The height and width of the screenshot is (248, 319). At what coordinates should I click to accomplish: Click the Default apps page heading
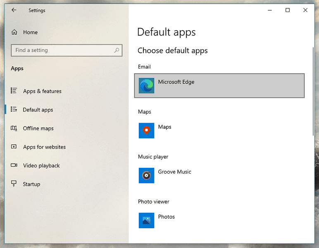click(167, 32)
